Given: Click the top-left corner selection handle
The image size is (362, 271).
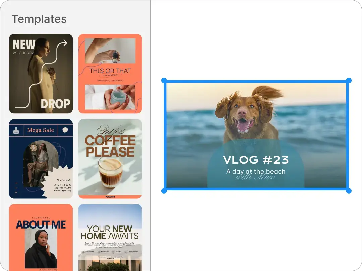Looking at the screenshot, I should point(164,80).
